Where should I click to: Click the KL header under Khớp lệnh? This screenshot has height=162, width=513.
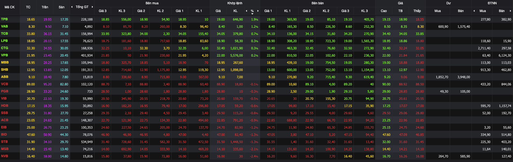click(x=235, y=11)
